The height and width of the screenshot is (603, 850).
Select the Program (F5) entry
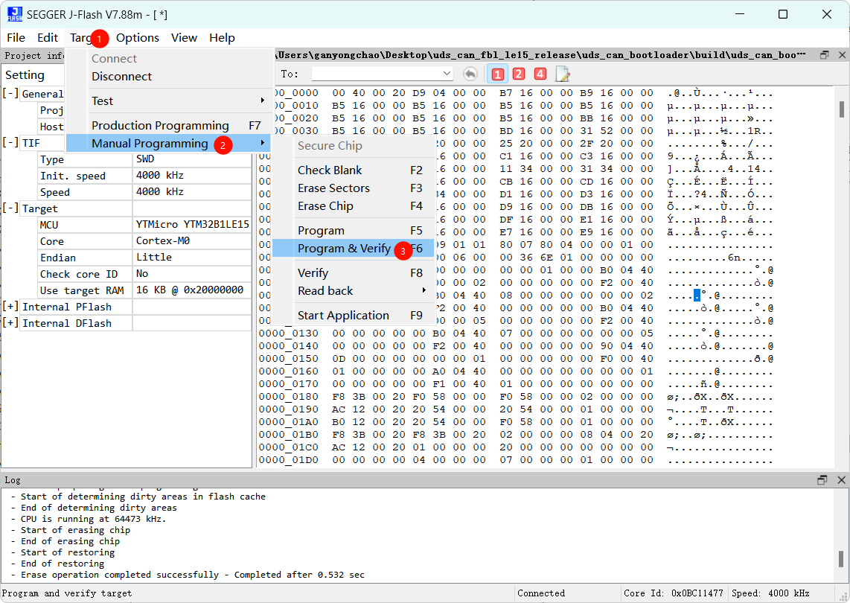(353, 231)
